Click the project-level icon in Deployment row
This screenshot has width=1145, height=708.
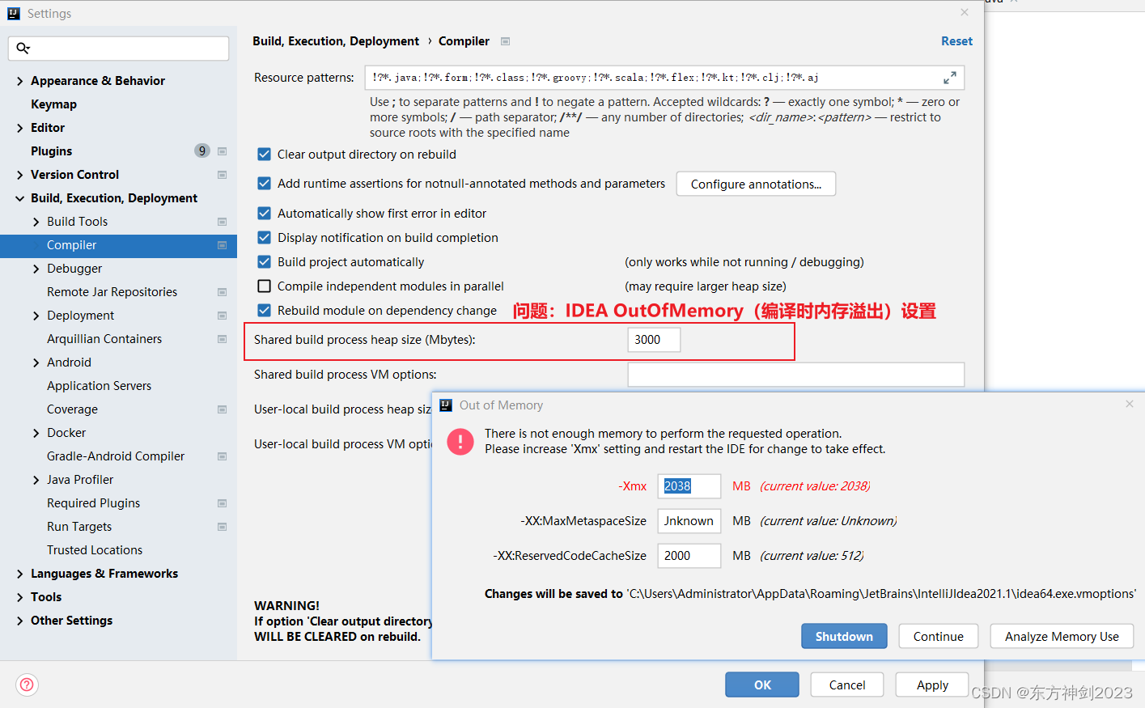pos(222,316)
